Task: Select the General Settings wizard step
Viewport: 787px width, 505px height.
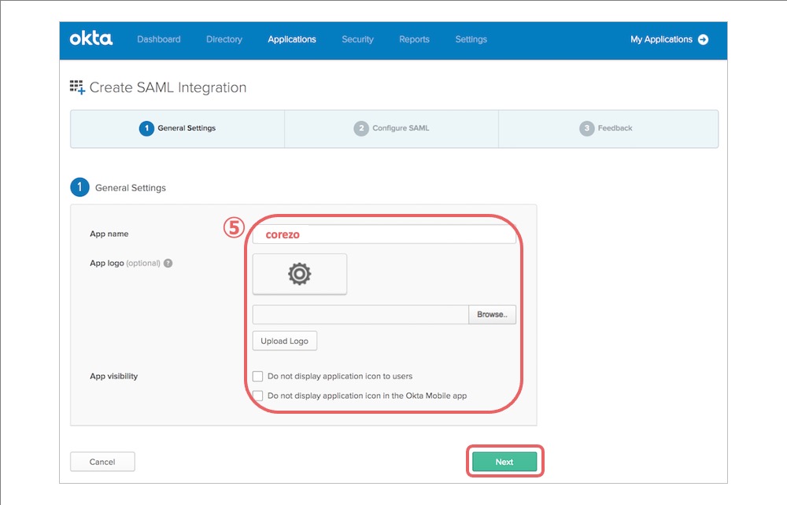Action: click(178, 128)
